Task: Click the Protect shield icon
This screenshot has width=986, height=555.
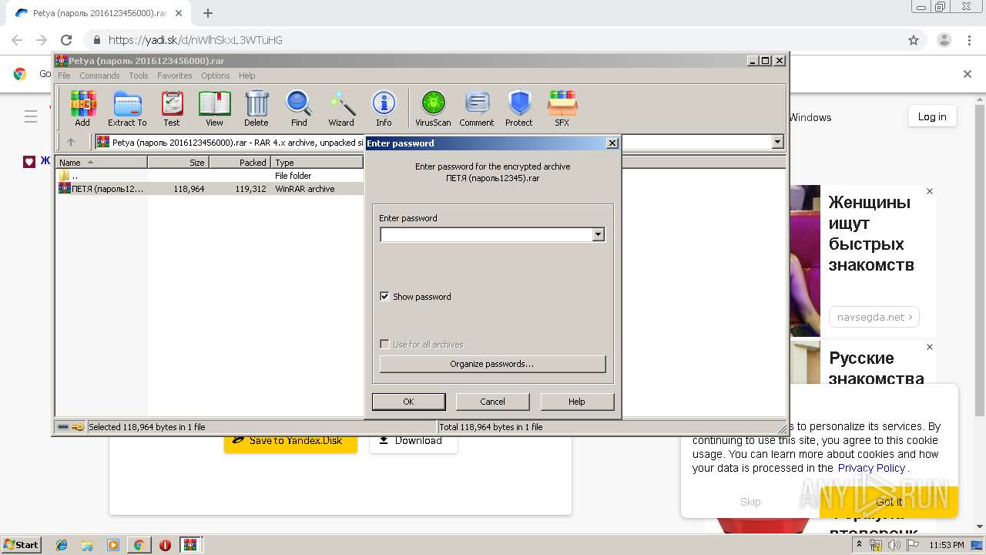Action: [519, 108]
